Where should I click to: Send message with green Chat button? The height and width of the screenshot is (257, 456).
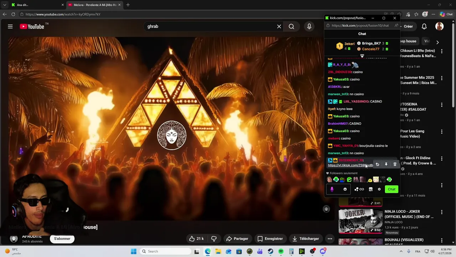tap(392, 189)
